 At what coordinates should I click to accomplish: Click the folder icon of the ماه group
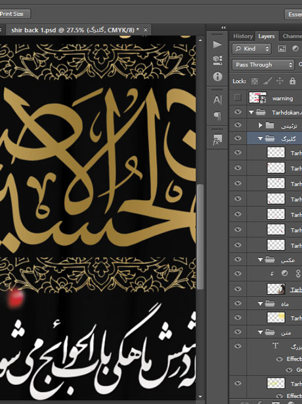(x=270, y=304)
